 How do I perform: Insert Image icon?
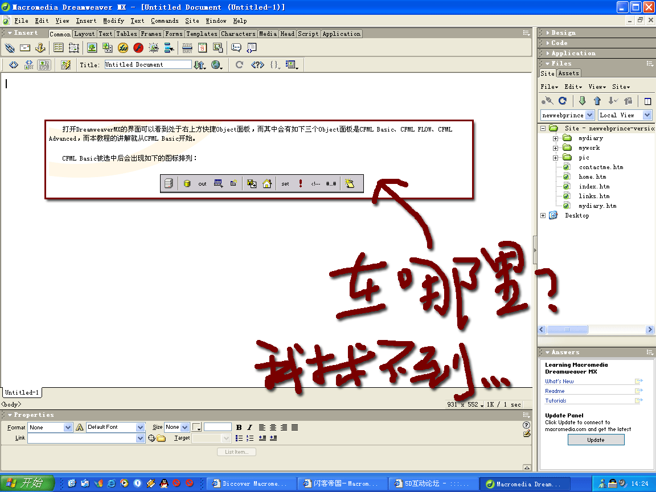click(x=92, y=48)
